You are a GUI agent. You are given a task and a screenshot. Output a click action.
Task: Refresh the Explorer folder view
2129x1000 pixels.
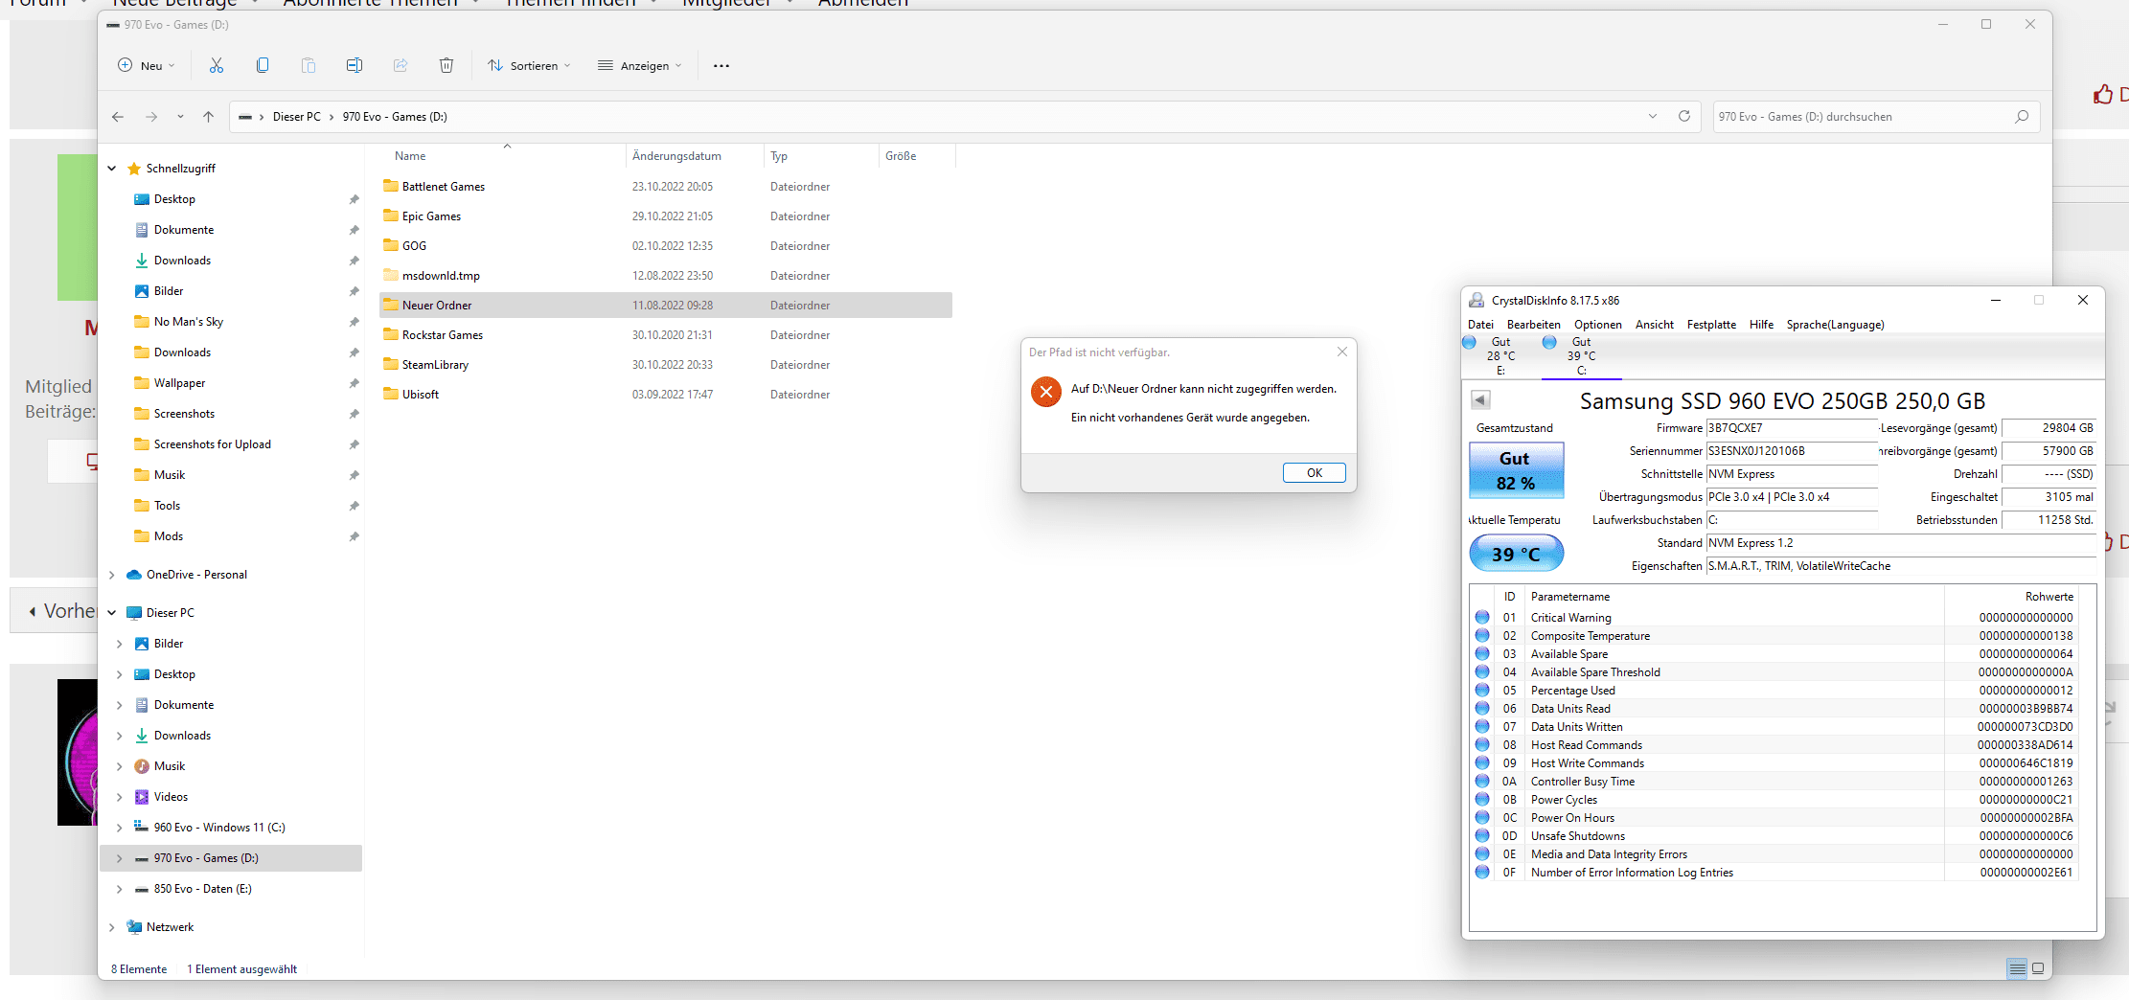click(1684, 116)
